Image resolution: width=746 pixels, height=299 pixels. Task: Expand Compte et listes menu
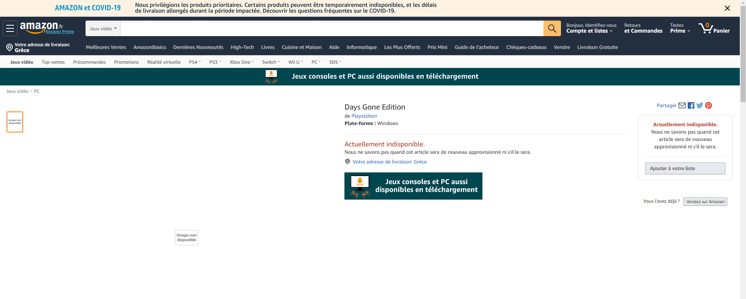591,28
